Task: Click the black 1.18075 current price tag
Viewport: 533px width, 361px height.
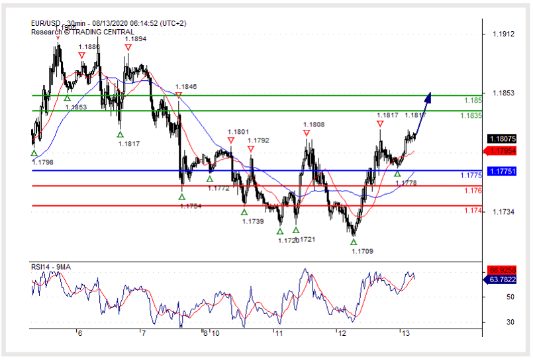Action: pyautogui.click(x=503, y=138)
